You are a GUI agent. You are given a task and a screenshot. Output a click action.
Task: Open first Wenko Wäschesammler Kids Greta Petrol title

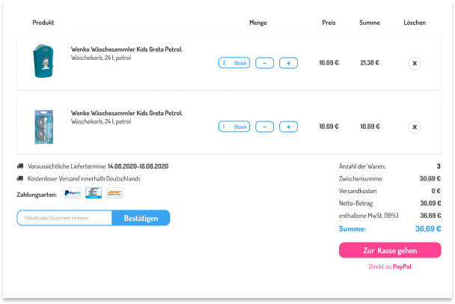(126, 49)
